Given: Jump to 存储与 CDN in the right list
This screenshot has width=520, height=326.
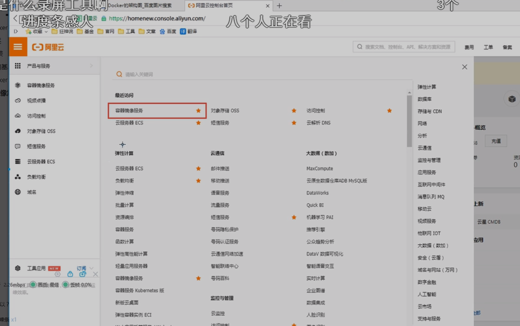Looking at the screenshot, I should click(429, 111).
